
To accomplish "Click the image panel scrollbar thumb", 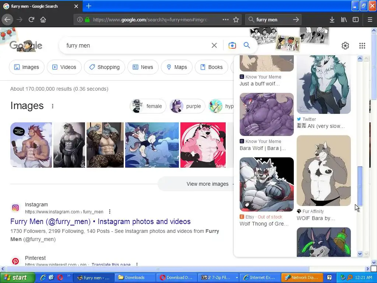I will tap(360, 186).
